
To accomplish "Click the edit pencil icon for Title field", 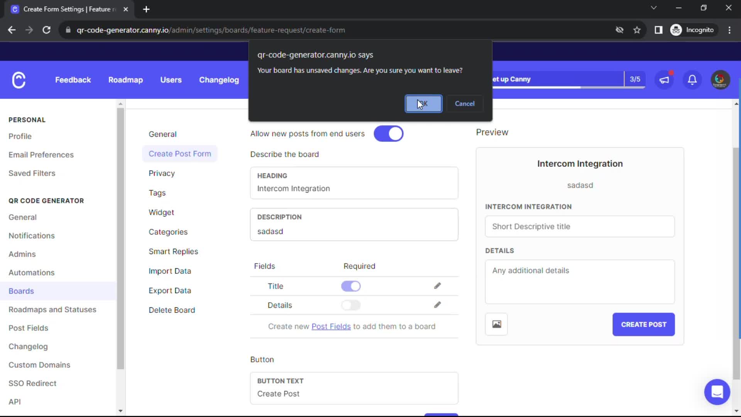I will tap(437, 286).
